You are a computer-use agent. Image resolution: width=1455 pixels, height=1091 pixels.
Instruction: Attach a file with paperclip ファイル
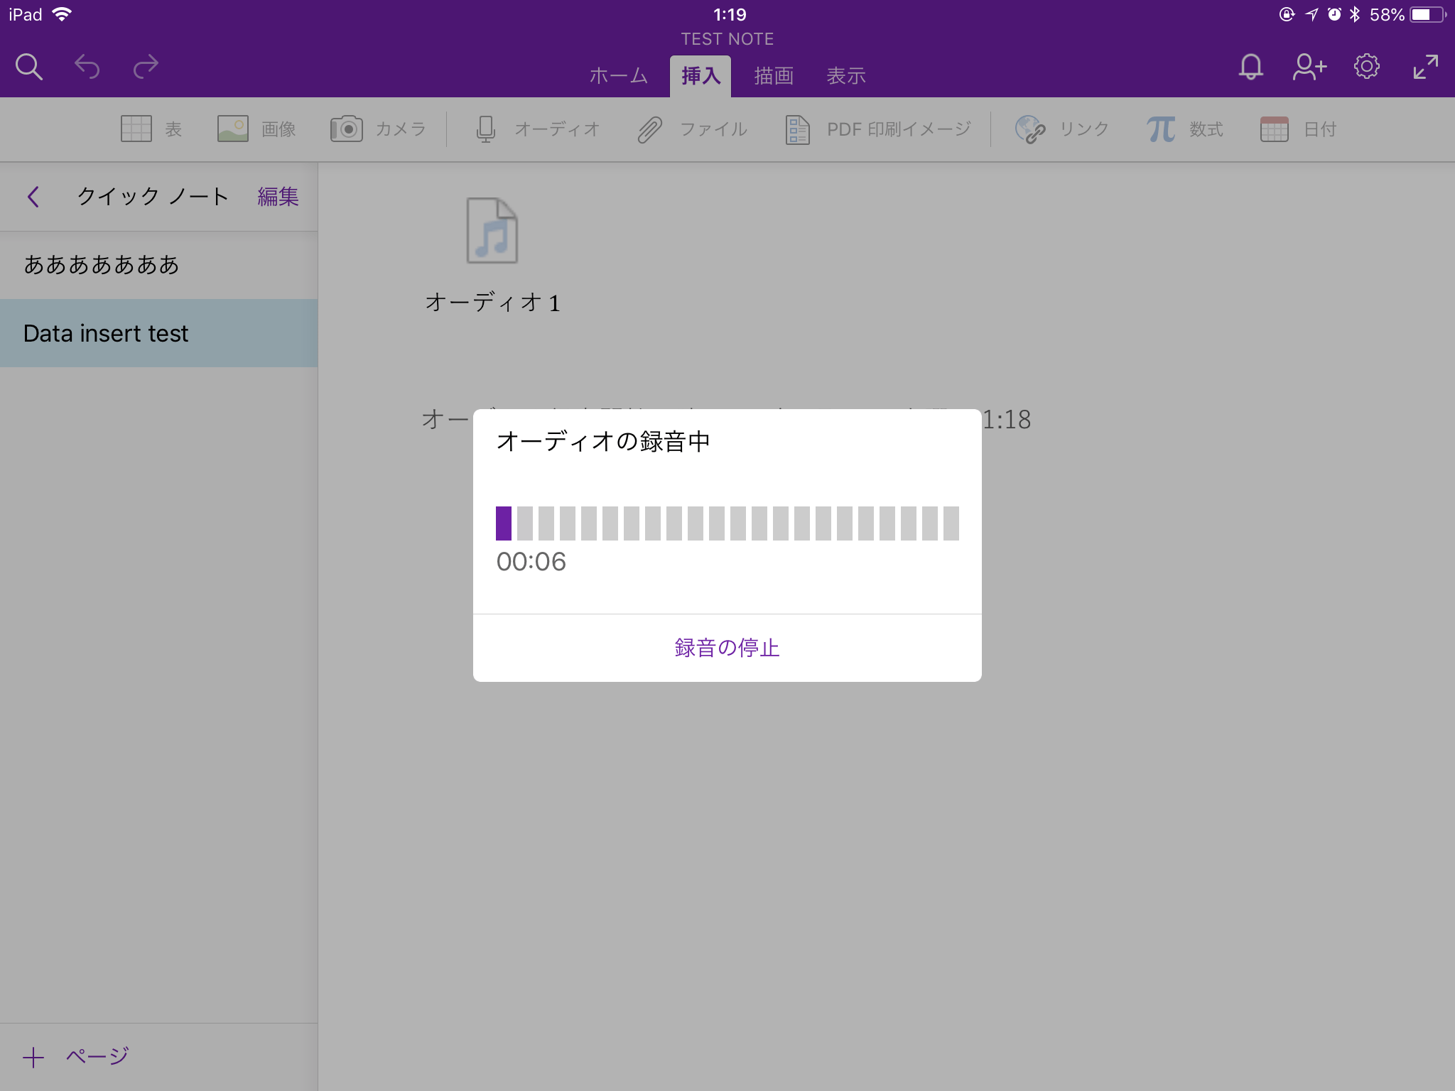pyautogui.click(x=692, y=129)
